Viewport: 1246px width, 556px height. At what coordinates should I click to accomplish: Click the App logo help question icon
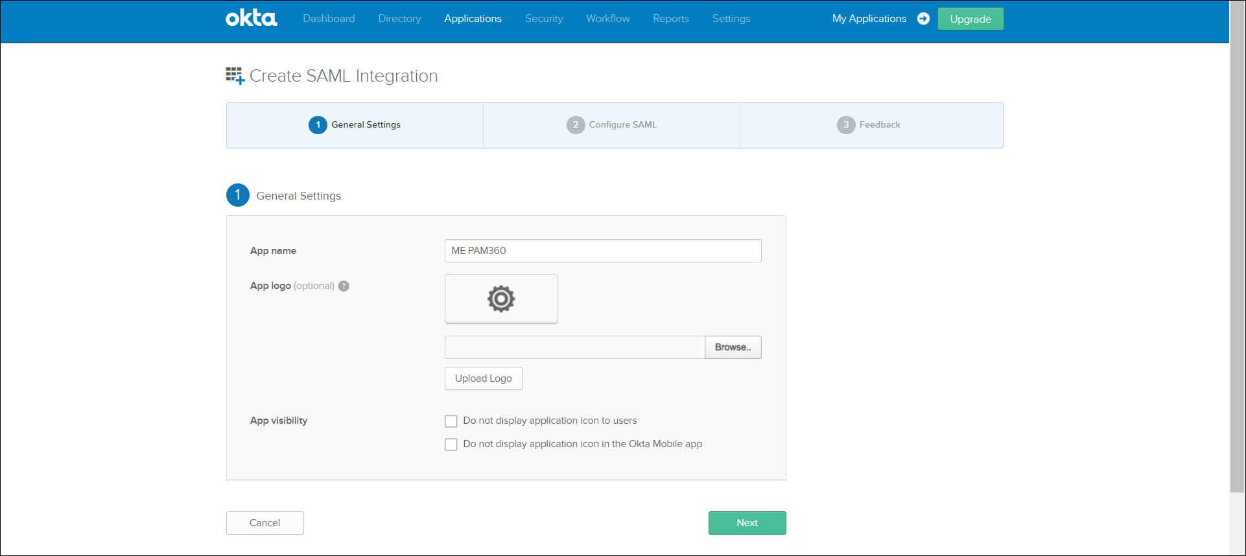[344, 286]
